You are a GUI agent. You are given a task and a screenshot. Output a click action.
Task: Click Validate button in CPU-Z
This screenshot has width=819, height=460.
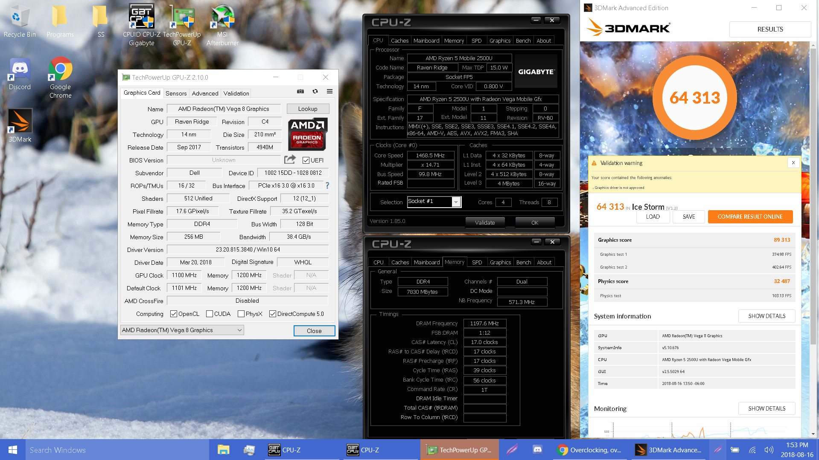point(485,223)
